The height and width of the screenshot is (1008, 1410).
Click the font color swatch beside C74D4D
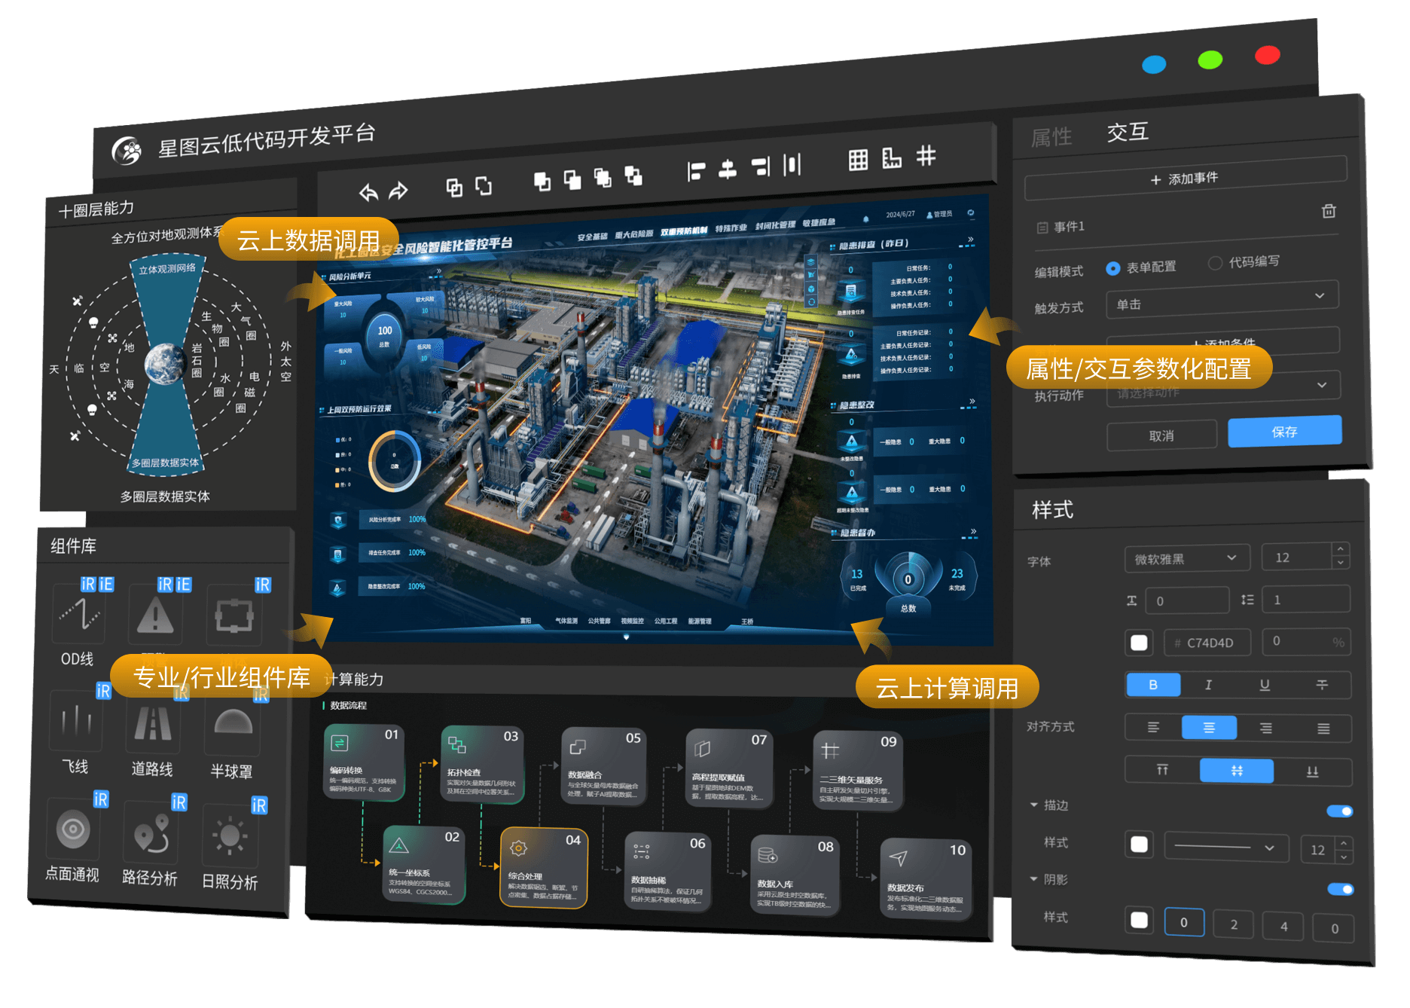[1139, 642]
